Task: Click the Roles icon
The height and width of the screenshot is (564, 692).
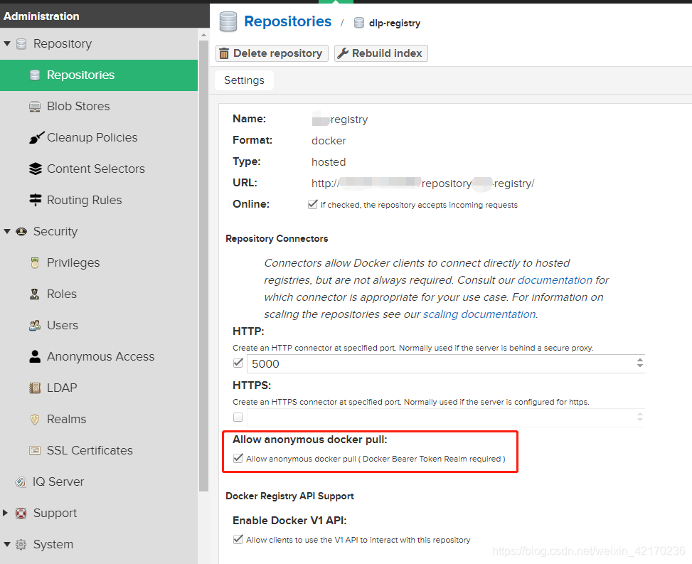Action: (35, 294)
